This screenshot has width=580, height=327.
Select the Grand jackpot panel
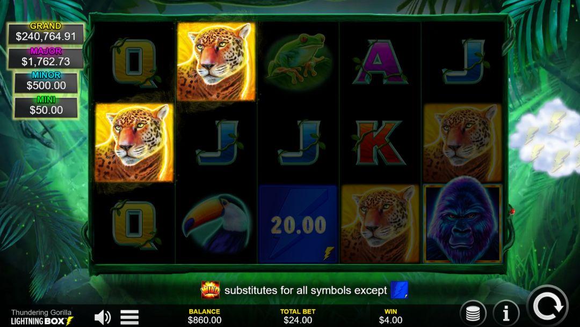46,33
